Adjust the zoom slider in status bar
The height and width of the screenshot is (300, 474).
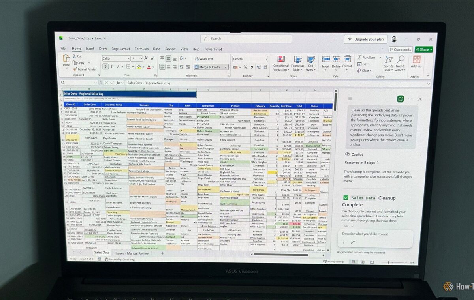[x=389, y=262]
